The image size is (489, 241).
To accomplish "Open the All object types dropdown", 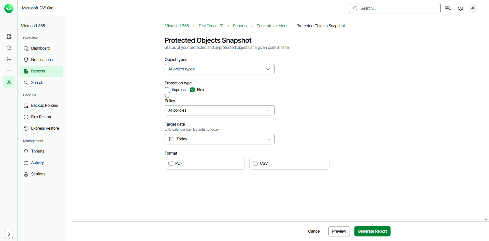I will (219, 69).
